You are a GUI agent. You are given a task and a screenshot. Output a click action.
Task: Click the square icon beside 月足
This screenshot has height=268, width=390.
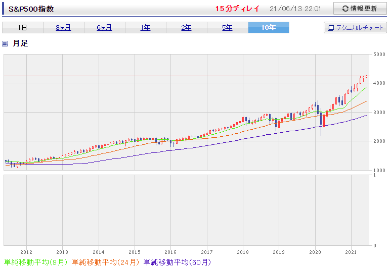[5, 44]
